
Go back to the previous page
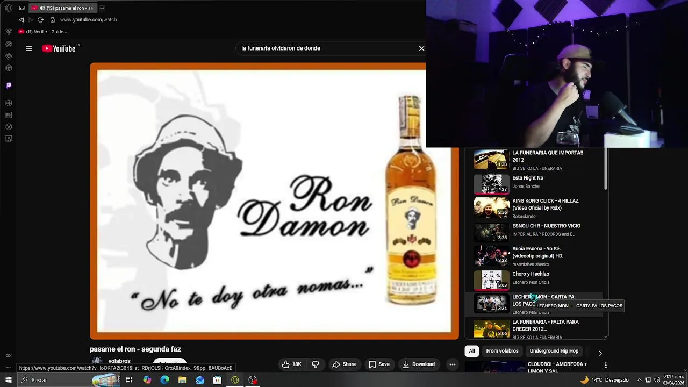coord(21,20)
